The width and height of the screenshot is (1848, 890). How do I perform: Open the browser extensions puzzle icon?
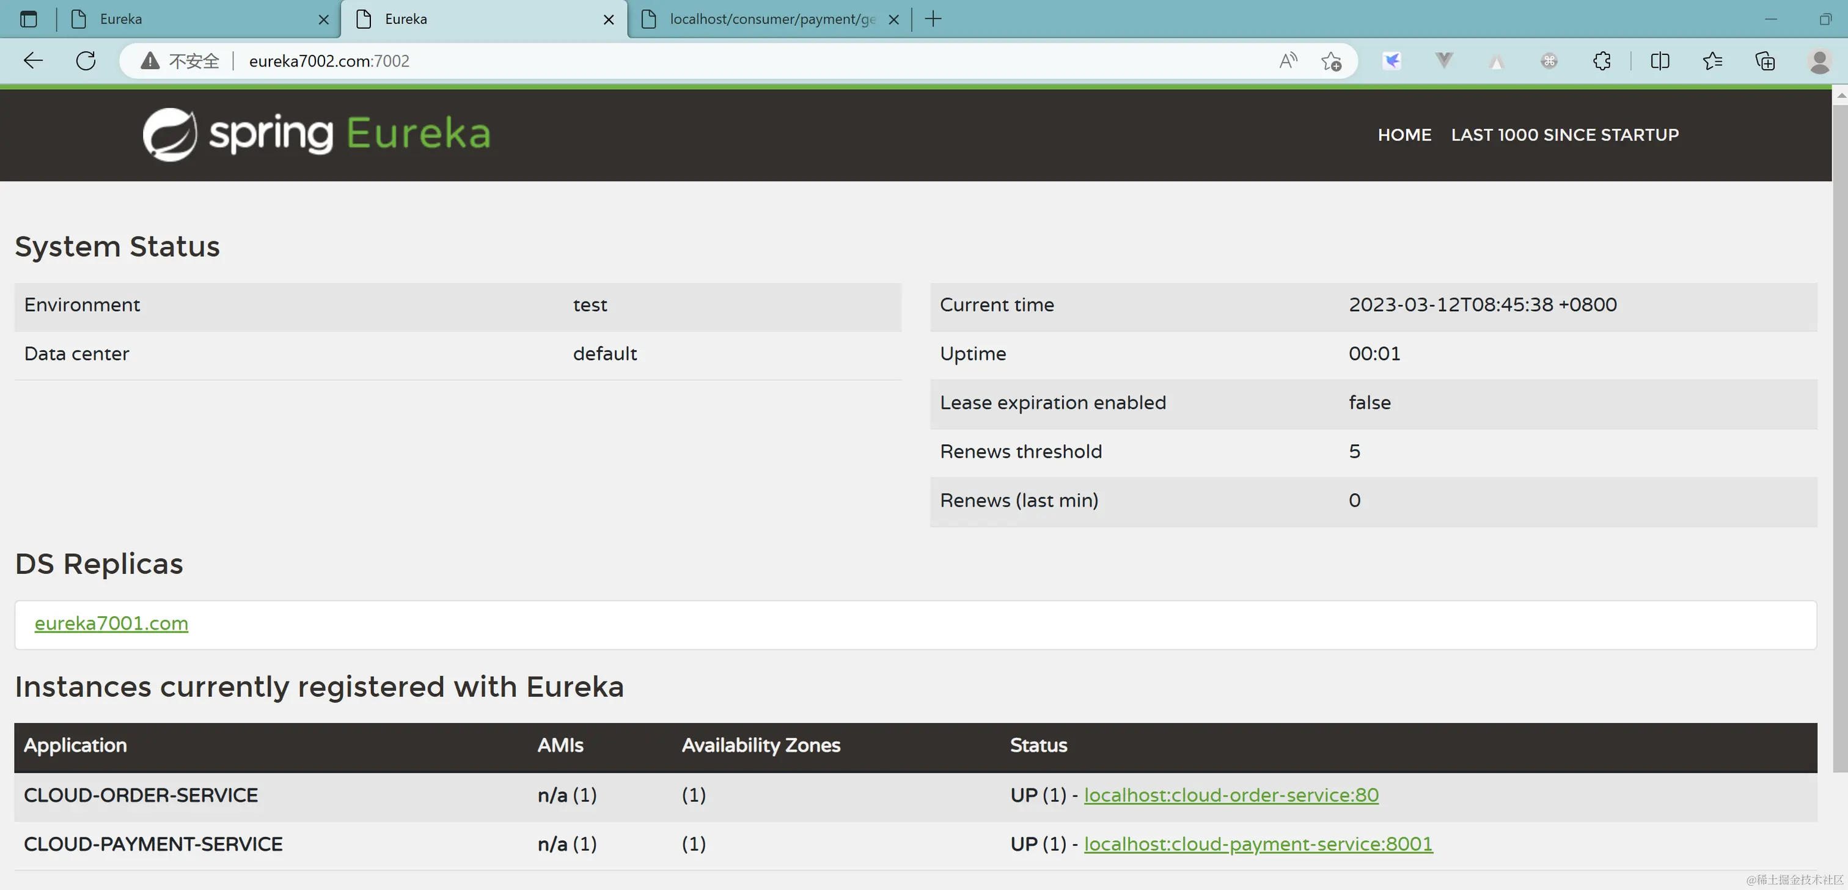click(x=1601, y=61)
